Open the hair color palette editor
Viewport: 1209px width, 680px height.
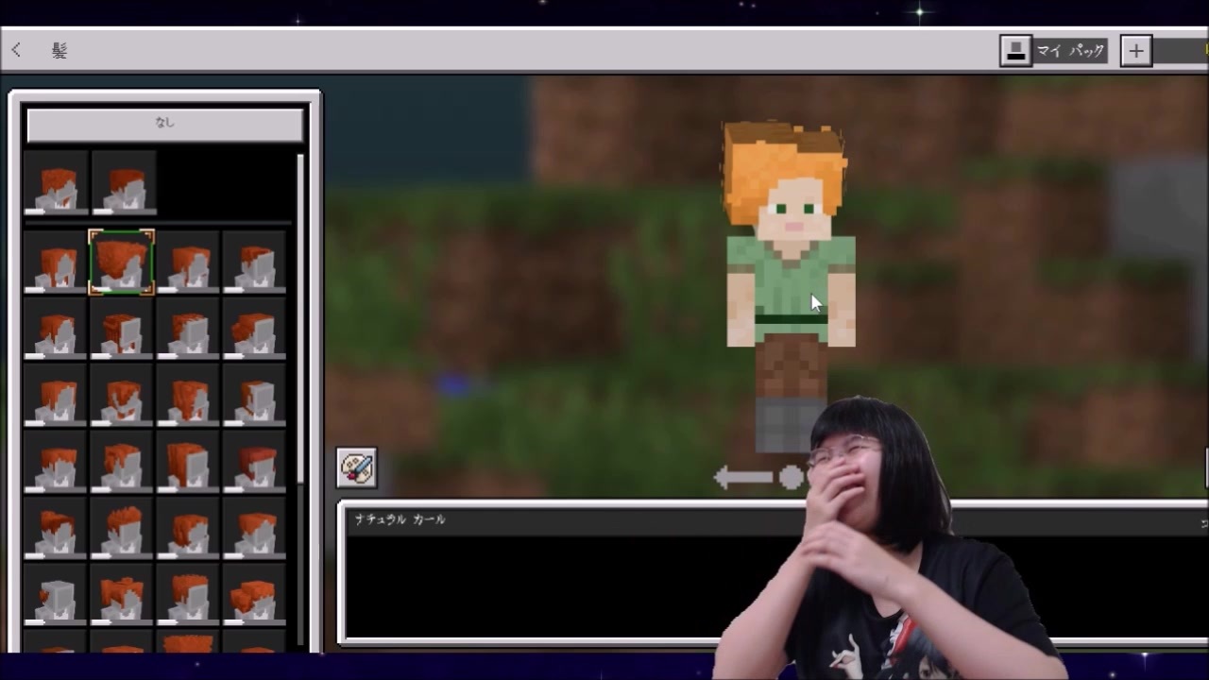point(356,467)
